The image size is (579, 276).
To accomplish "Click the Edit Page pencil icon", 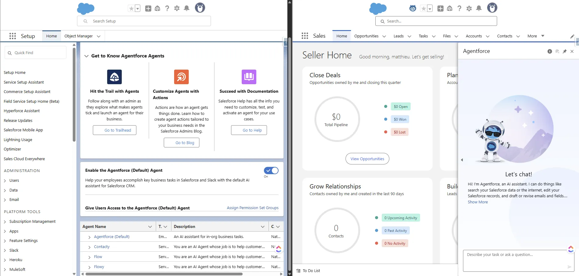I will click(x=572, y=36).
